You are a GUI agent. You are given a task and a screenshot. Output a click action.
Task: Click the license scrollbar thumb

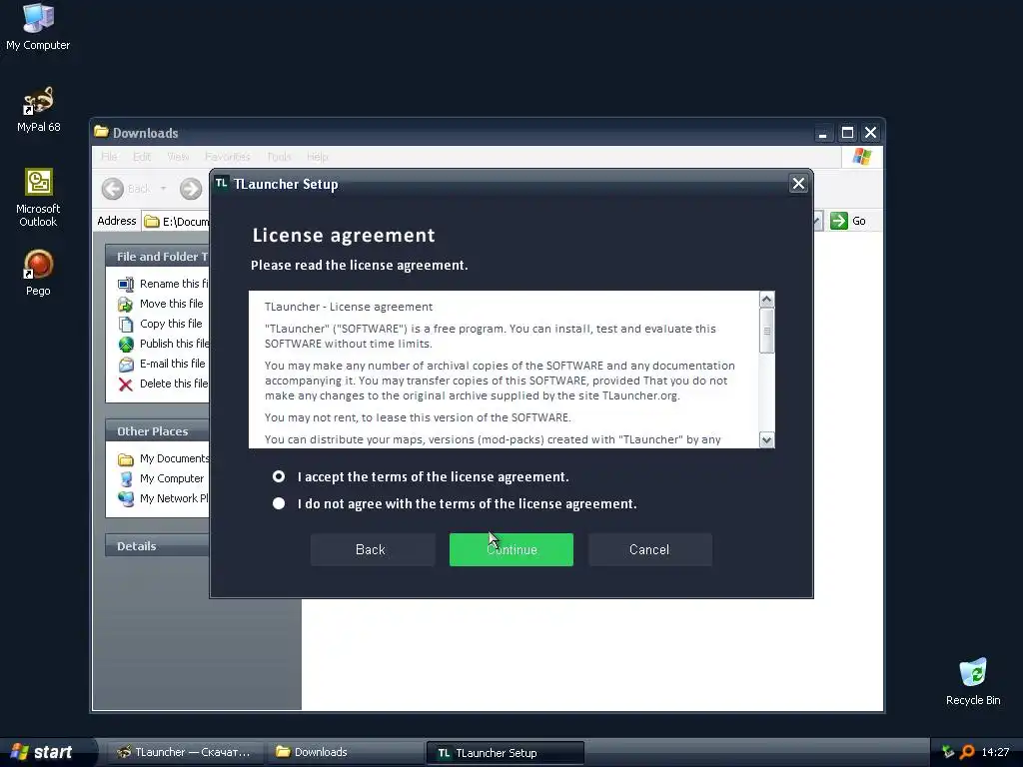tap(766, 331)
